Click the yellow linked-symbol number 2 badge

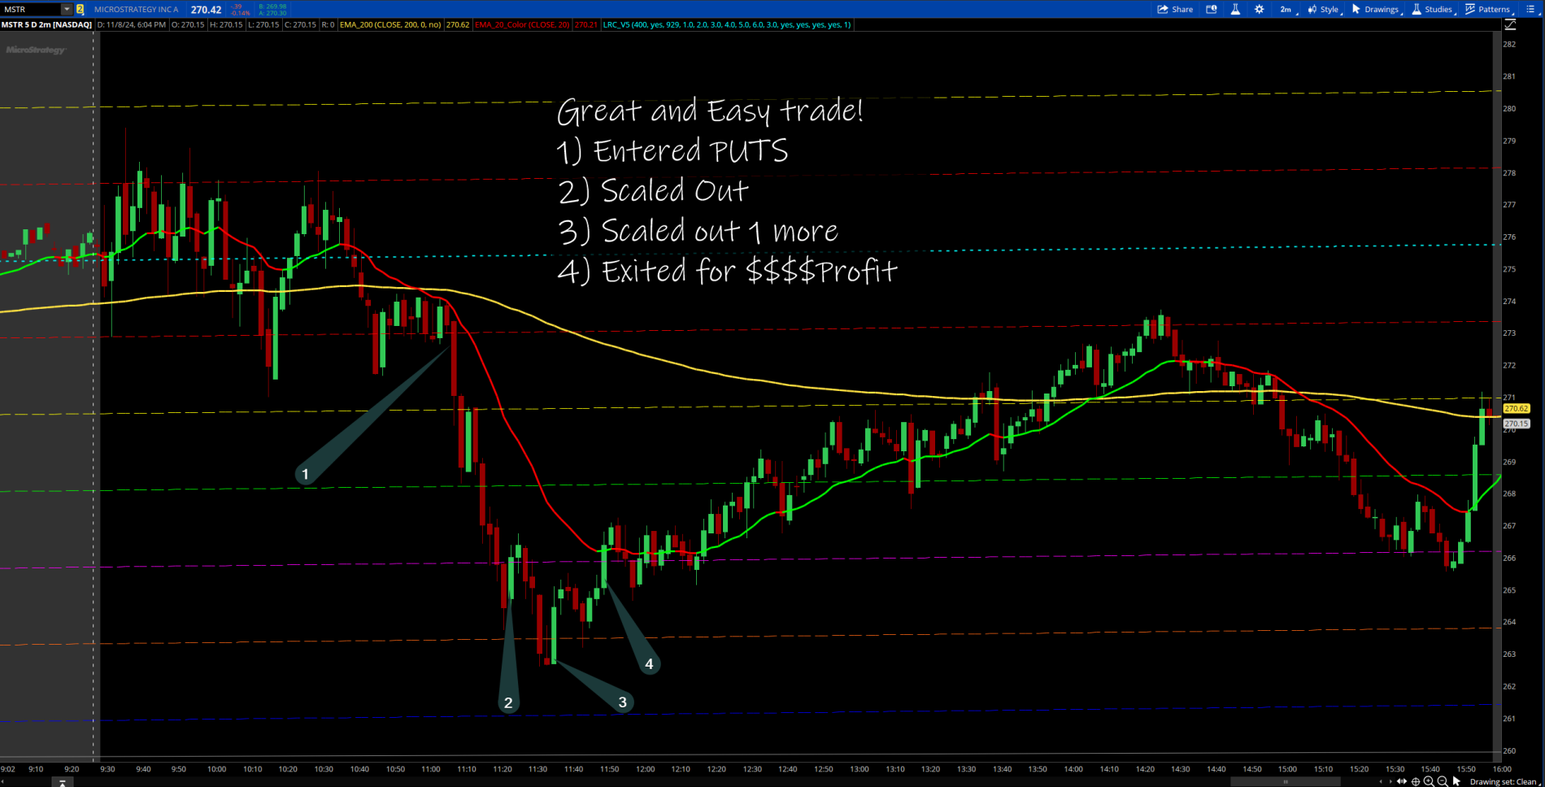80,10
